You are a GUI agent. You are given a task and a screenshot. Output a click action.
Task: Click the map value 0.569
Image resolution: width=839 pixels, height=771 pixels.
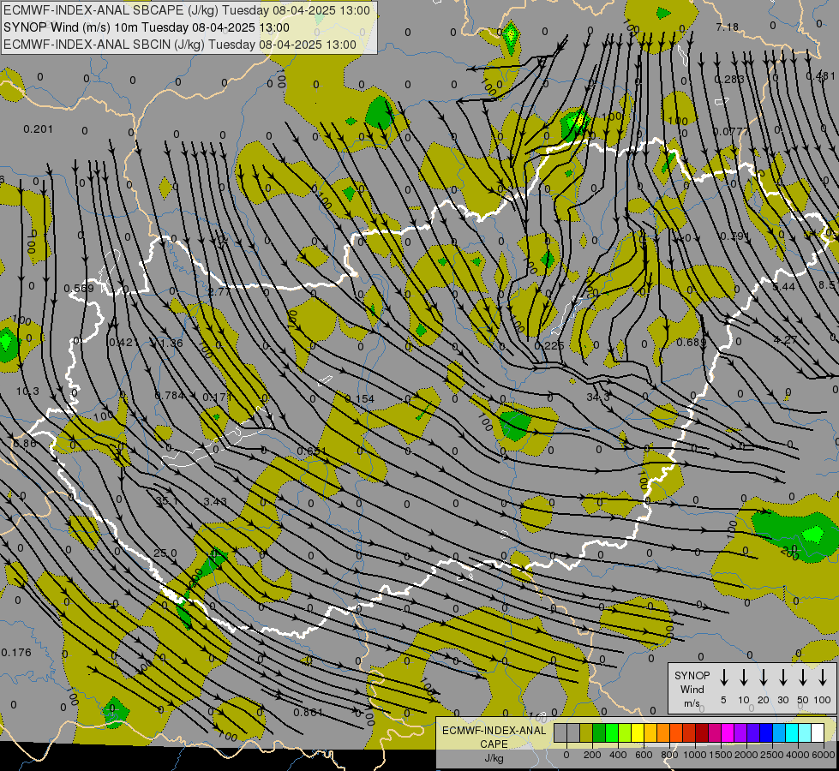pos(79,289)
